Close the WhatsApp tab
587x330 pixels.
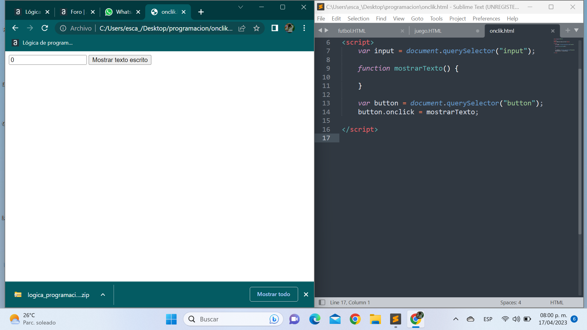pos(138,12)
